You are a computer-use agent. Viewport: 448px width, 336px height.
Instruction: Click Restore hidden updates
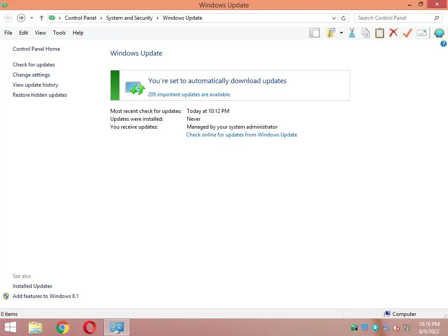coord(40,95)
